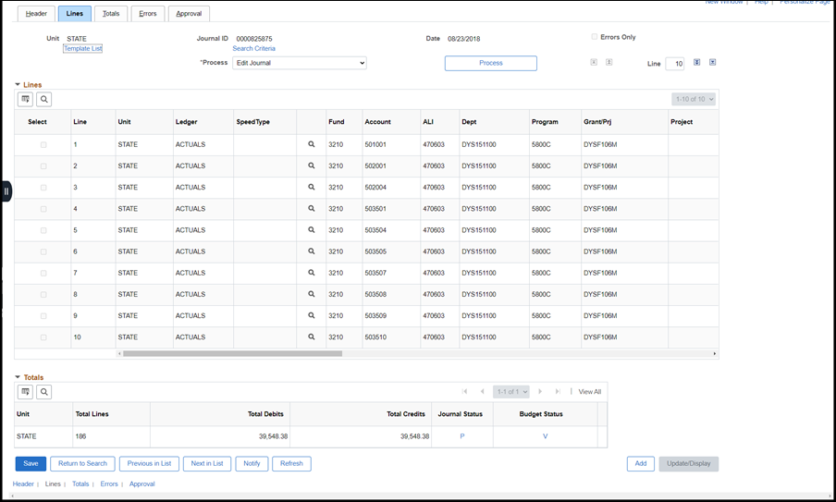Viewport: 836px width, 502px height.
Task: Click the Header link at page bottom
Action: click(23, 484)
